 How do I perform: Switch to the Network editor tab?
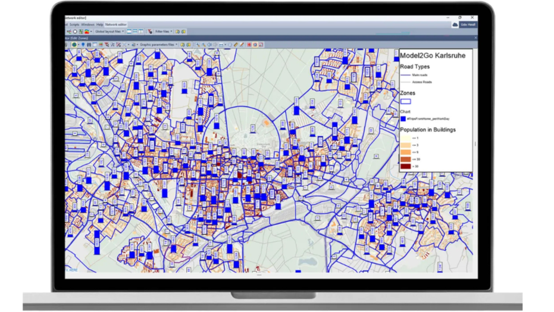[x=115, y=25]
